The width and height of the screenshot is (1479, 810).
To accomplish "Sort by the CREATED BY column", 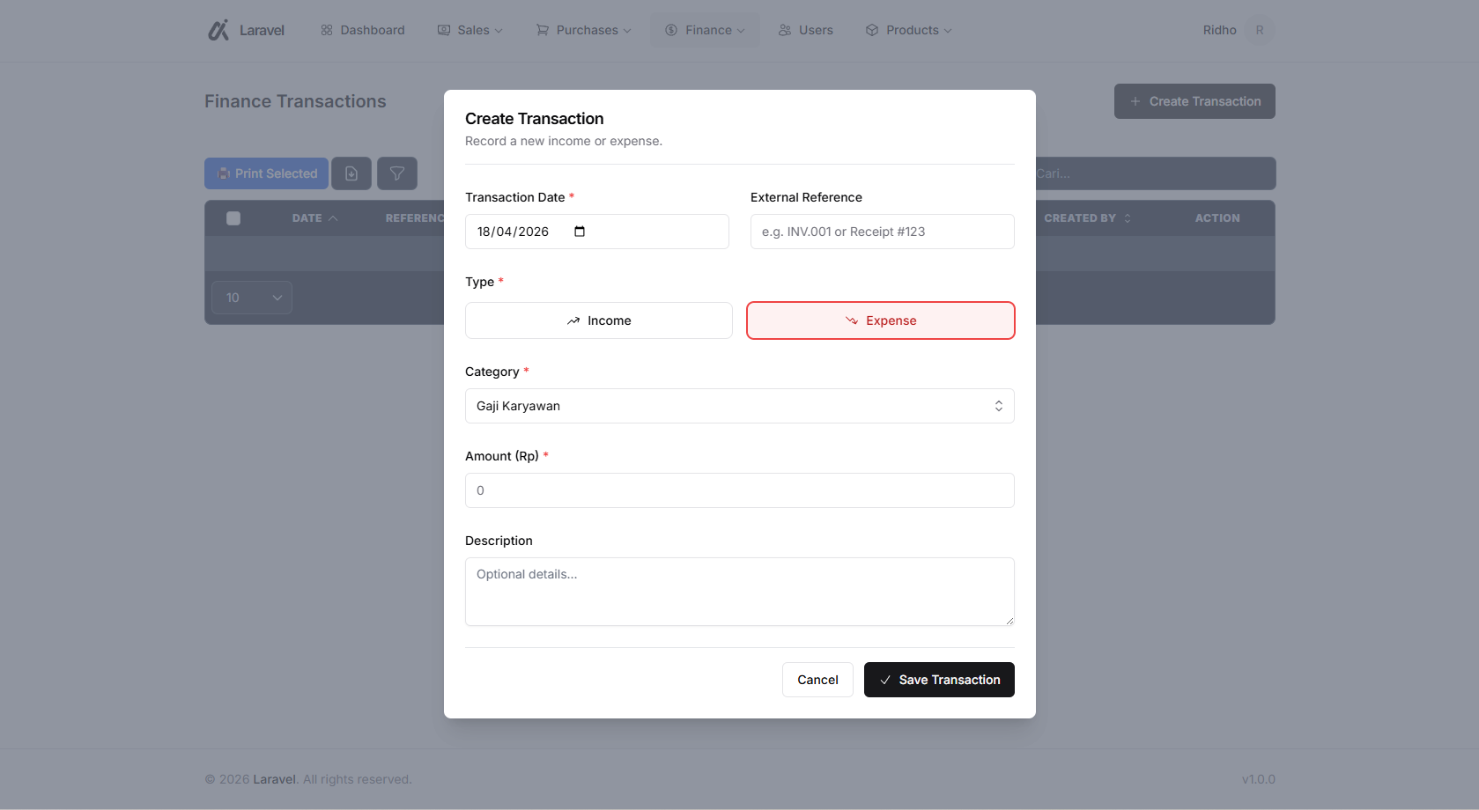I will pos(1088,218).
